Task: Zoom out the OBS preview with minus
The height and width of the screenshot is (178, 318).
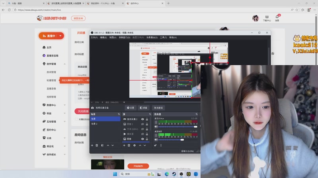Action: click(x=92, y=102)
